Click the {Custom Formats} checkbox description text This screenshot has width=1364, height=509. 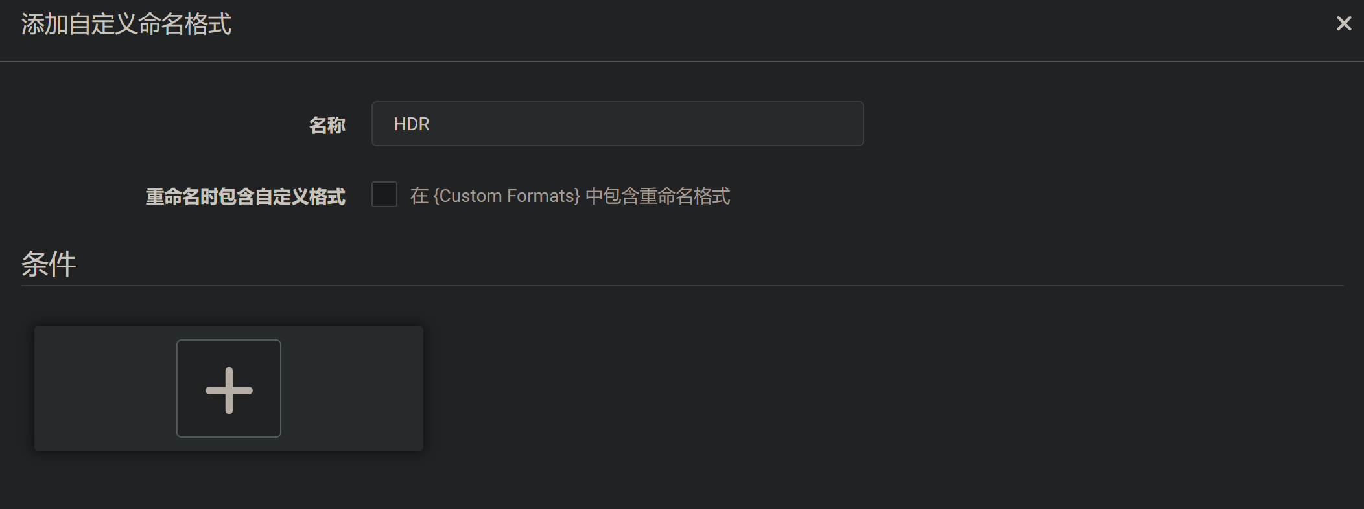pos(569,196)
